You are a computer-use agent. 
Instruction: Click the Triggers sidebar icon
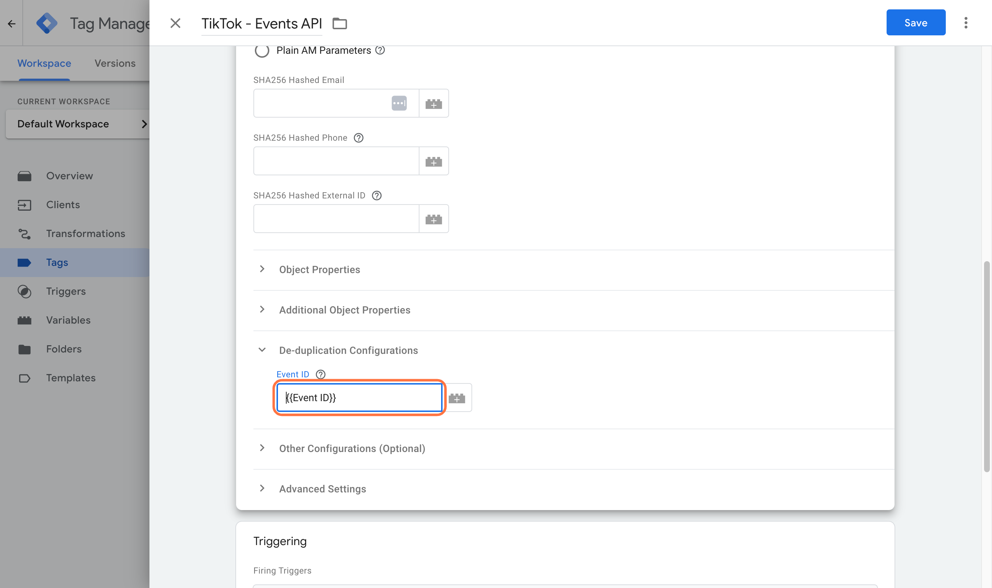coord(24,291)
